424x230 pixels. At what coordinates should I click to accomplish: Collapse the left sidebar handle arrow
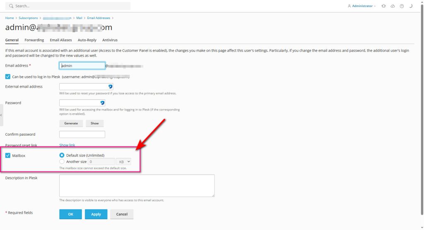[x=1, y=115]
